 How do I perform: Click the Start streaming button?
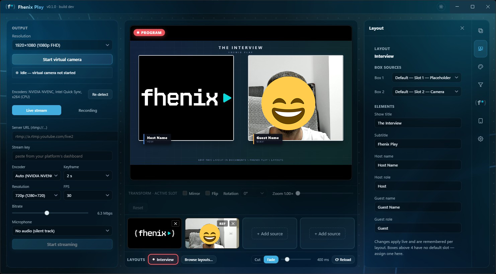click(x=62, y=244)
